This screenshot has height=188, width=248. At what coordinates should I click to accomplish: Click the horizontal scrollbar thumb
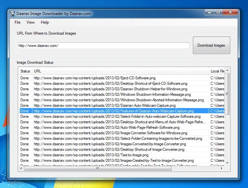coord(98,168)
